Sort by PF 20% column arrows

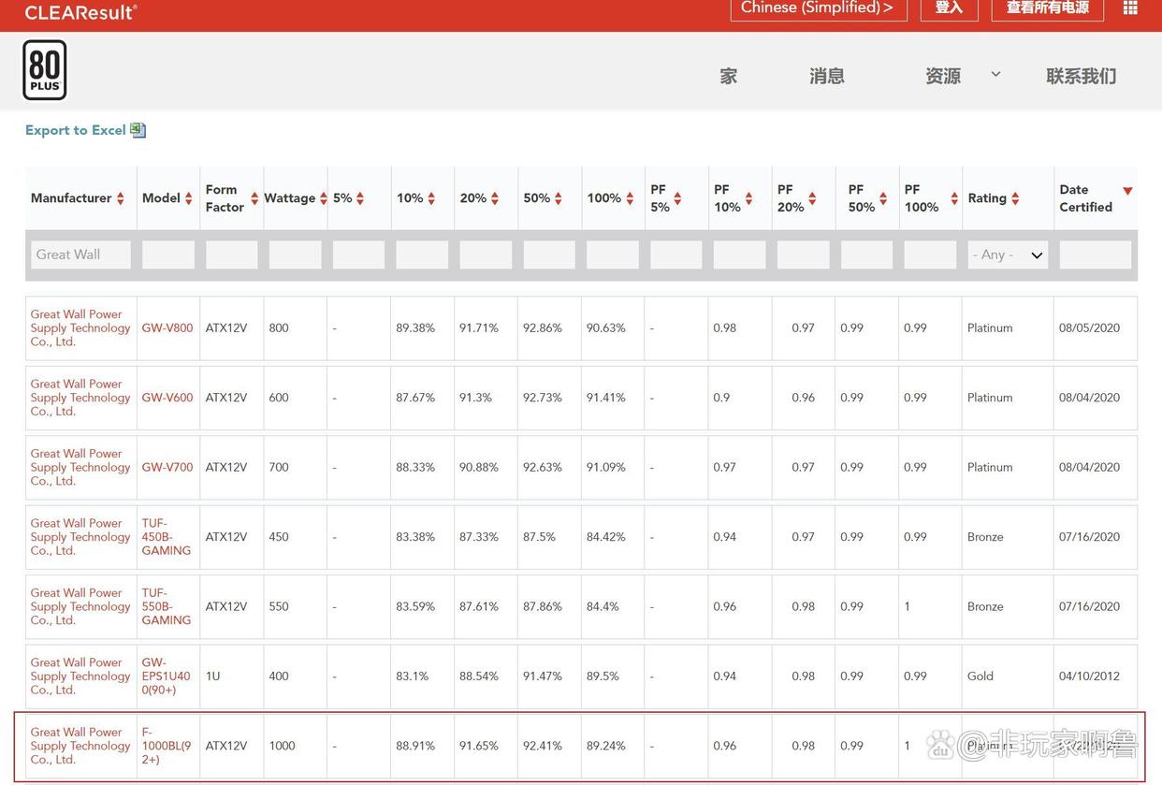point(812,198)
